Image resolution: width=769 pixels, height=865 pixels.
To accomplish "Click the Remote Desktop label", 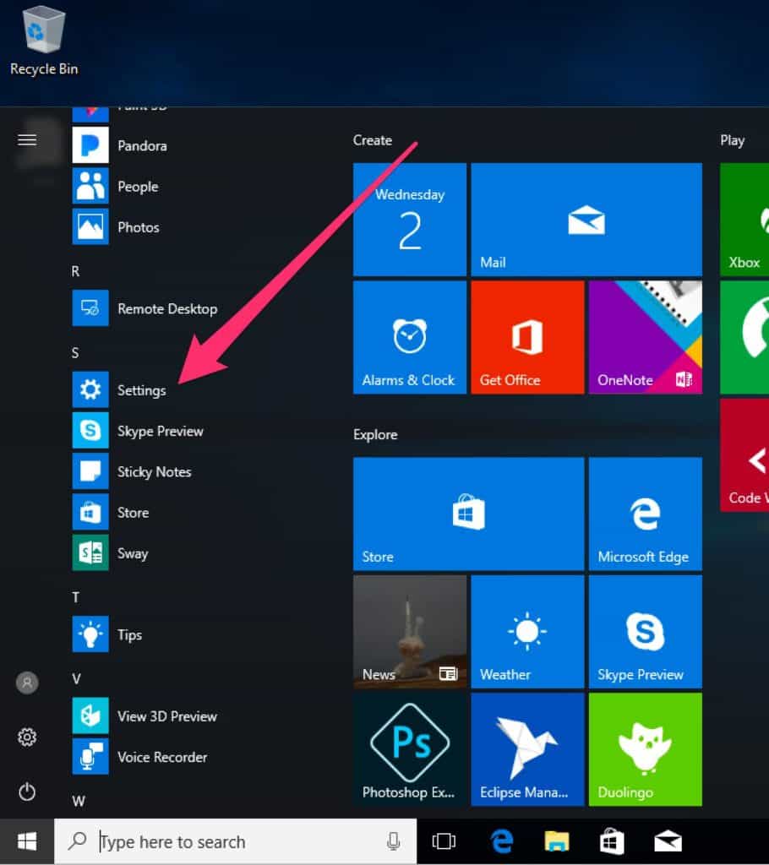I will (167, 309).
